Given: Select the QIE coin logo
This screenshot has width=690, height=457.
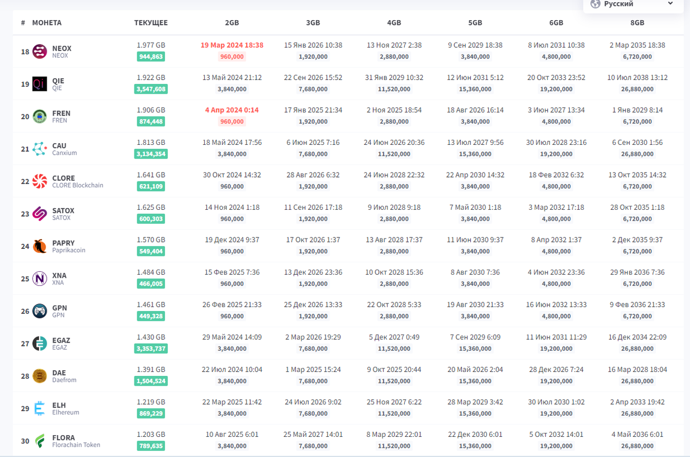Looking at the screenshot, I should point(40,84).
